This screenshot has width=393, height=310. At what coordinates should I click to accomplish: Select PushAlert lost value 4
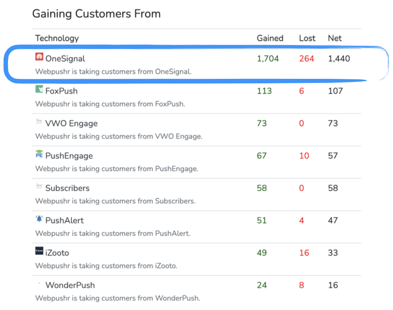302,220
